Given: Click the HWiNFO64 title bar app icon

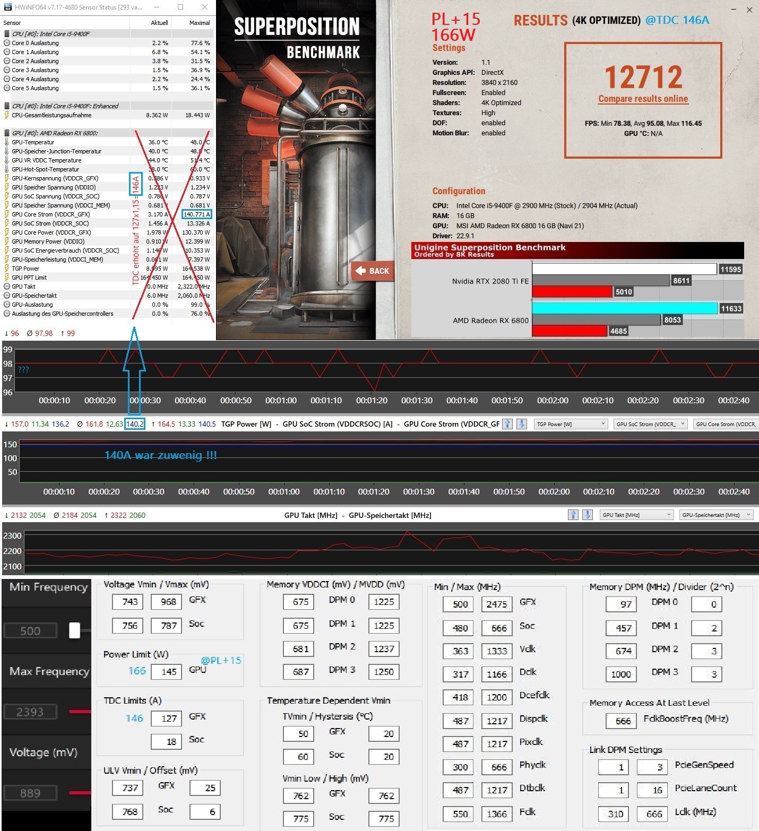Looking at the screenshot, I should tap(7, 7).
